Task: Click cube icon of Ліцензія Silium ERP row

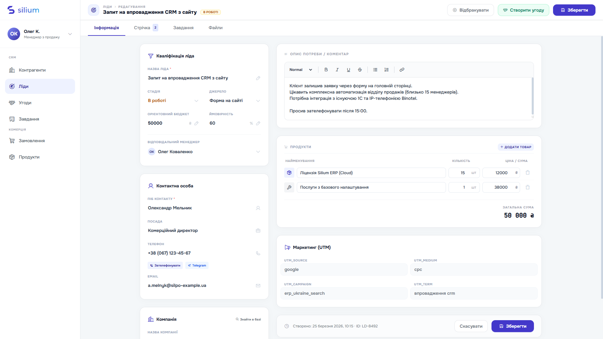Action: point(289,173)
